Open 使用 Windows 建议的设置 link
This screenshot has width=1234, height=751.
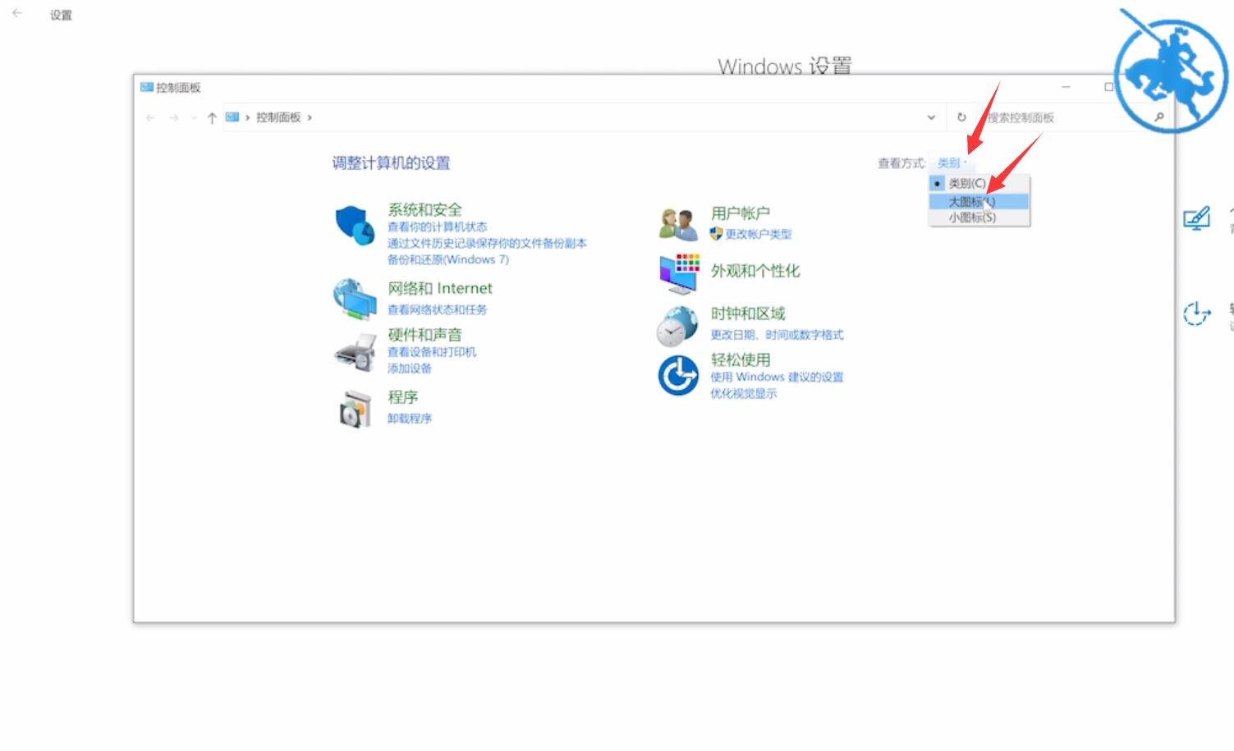[777, 377]
